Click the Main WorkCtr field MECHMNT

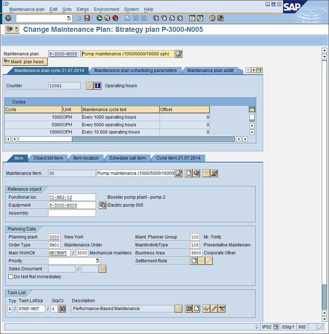59,253
